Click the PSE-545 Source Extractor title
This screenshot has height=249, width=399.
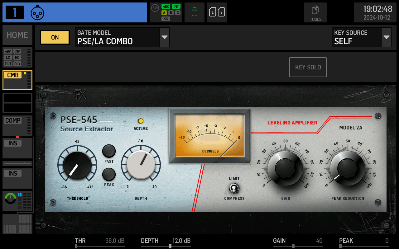tap(87, 124)
